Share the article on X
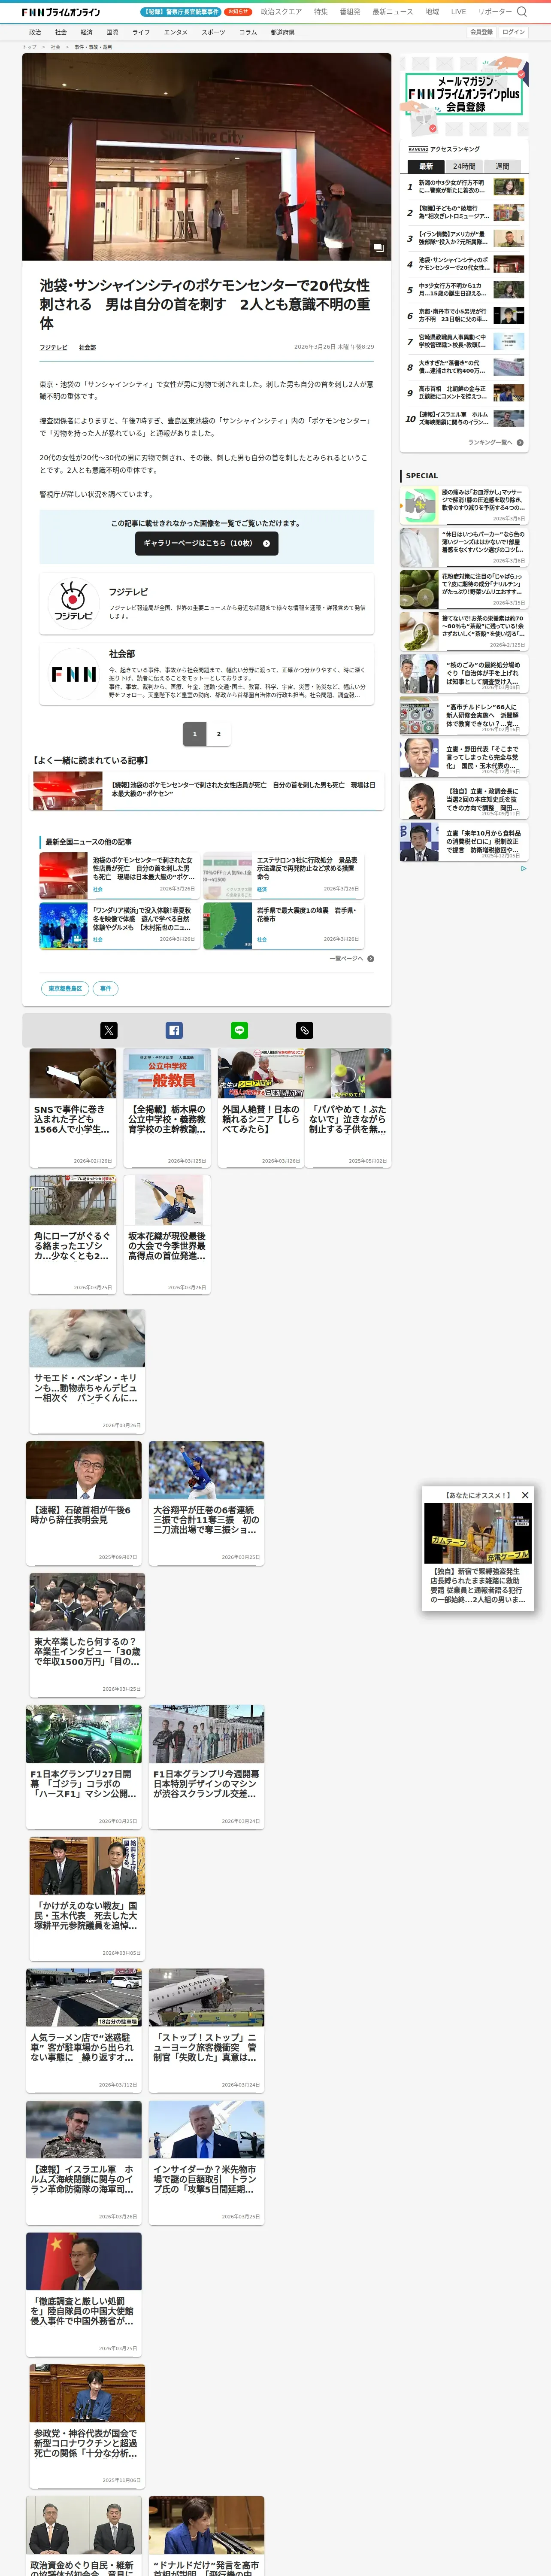This screenshot has height=2576, width=551. point(109,1030)
